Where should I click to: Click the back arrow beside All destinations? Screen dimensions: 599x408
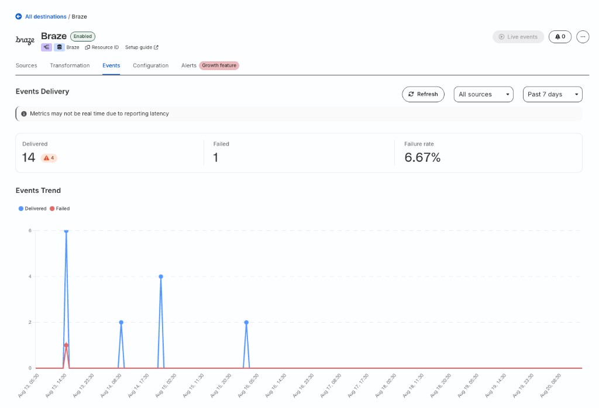[x=18, y=16]
